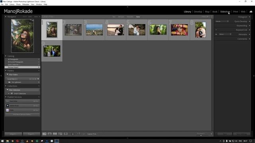Collapse the Folders panel

(x=6, y=71)
